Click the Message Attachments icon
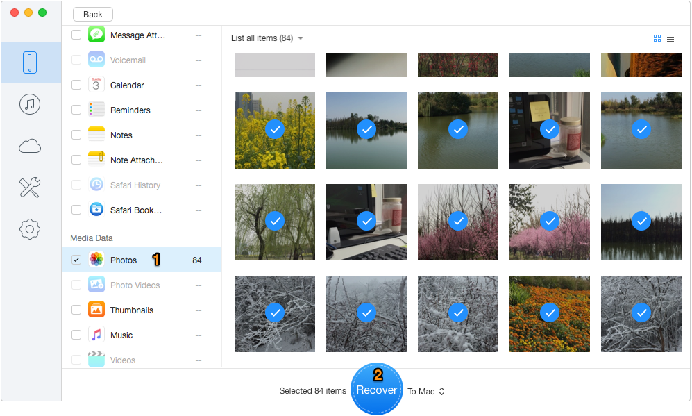The height and width of the screenshot is (416, 692). coord(96,35)
